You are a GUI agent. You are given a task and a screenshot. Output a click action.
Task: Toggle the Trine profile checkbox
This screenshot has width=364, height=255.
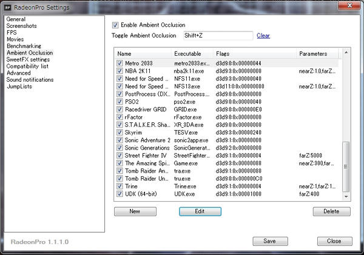(120, 186)
